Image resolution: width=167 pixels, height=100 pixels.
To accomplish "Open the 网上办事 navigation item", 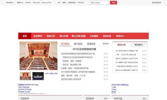I will 64,36.
